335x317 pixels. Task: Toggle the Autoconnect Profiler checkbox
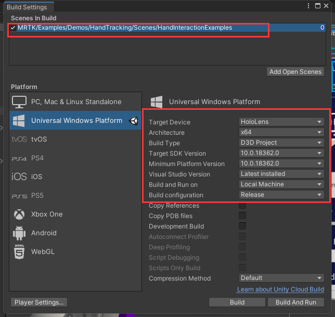point(242,236)
